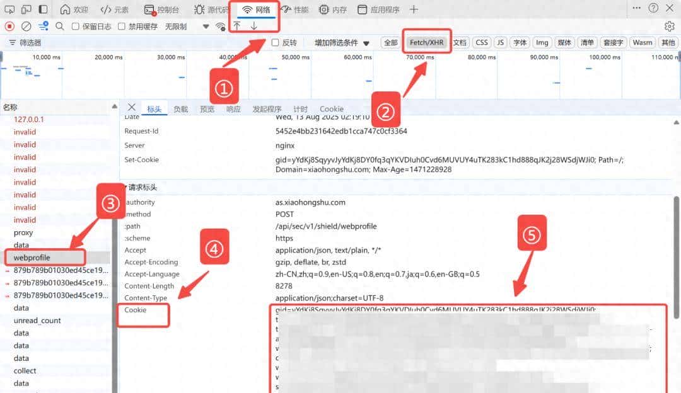Click the headers panel vertical scrollbar
This screenshot has width=681, height=393.
tap(677, 257)
